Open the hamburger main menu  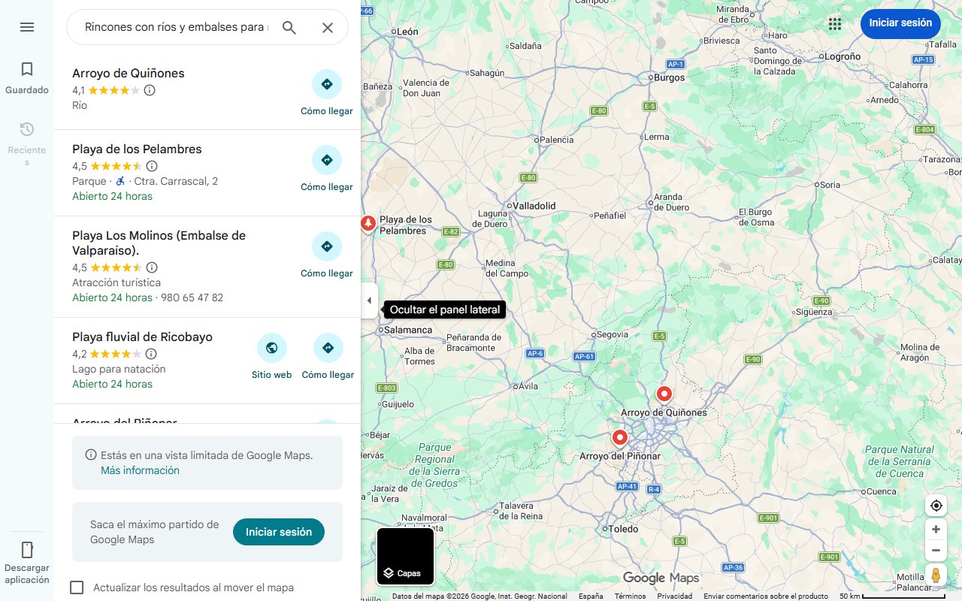click(27, 27)
